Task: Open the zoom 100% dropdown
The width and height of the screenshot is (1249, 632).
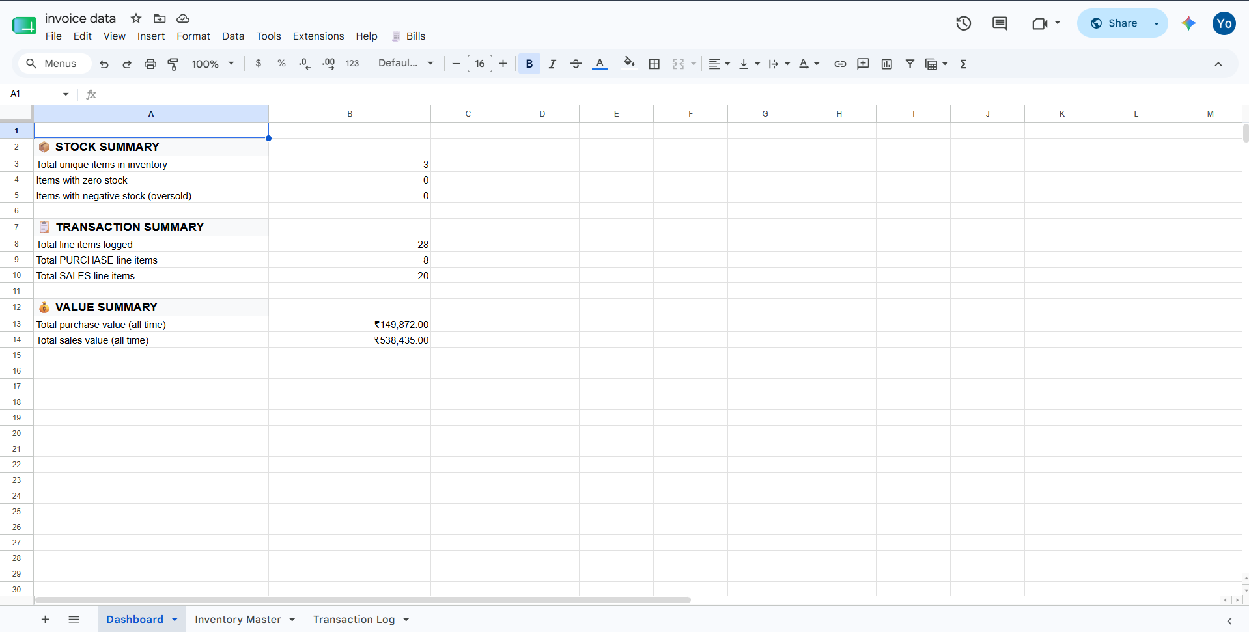Action: (213, 64)
